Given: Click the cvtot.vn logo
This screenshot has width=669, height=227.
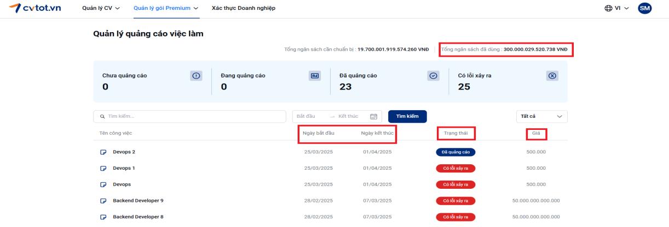Looking at the screenshot, I should pos(34,8).
